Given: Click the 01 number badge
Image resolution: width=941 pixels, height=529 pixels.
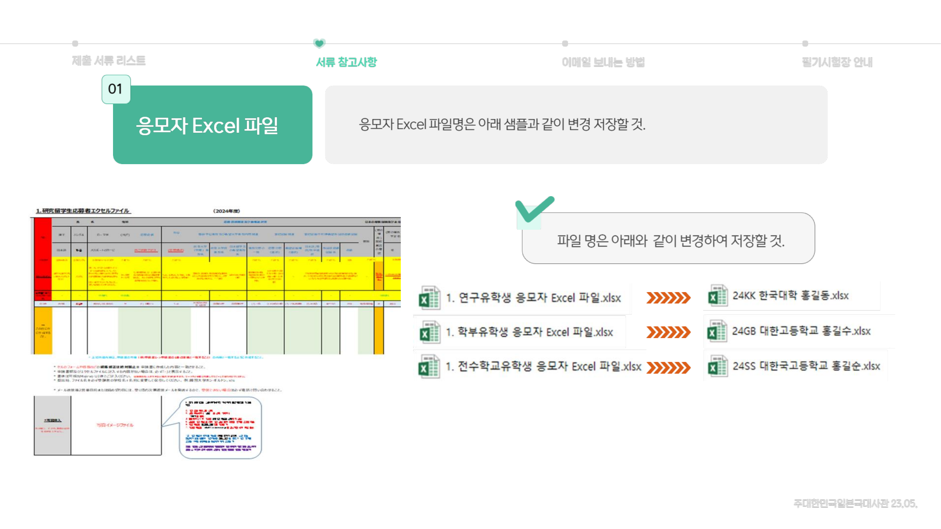Looking at the screenshot, I should 116,89.
